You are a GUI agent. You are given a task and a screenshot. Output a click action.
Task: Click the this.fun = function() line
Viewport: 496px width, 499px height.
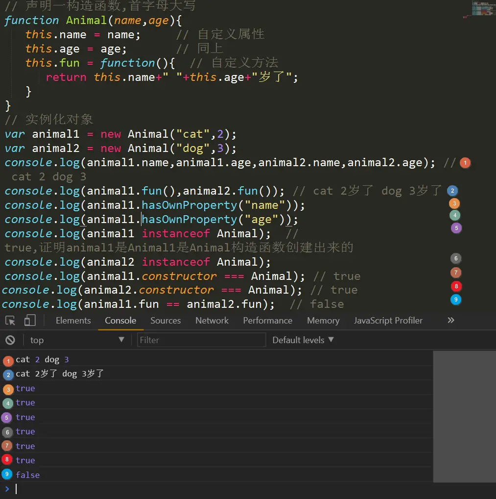click(100, 63)
